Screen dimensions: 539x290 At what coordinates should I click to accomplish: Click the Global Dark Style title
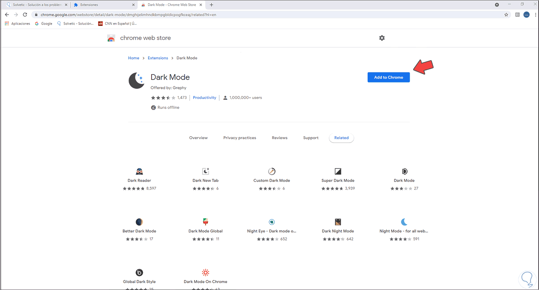click(x=139, y=282)
